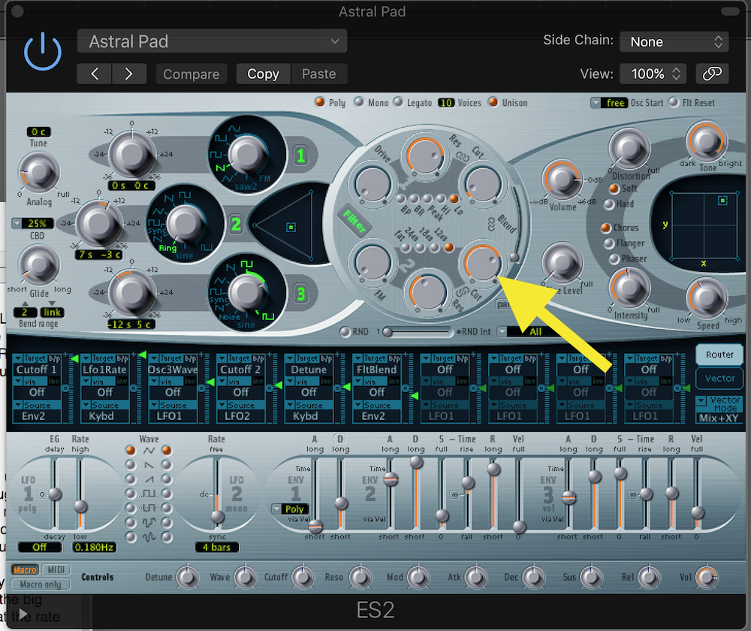Viewport: 751px width, 631px height.
Task: Click the effect Intensity knob
Action: pyautogui.click(x=629, y=288)
